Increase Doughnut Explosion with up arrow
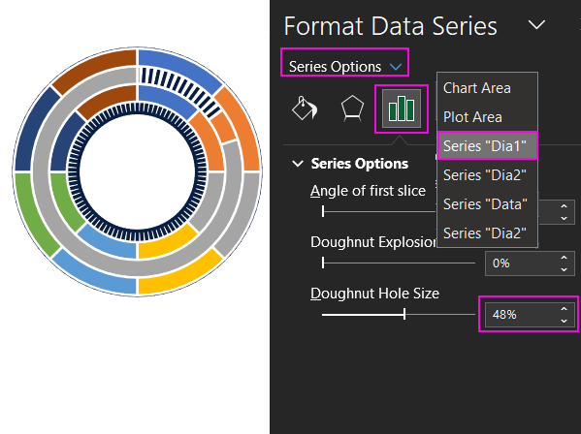This screenshot has height=434, width=581. point(564,258)
